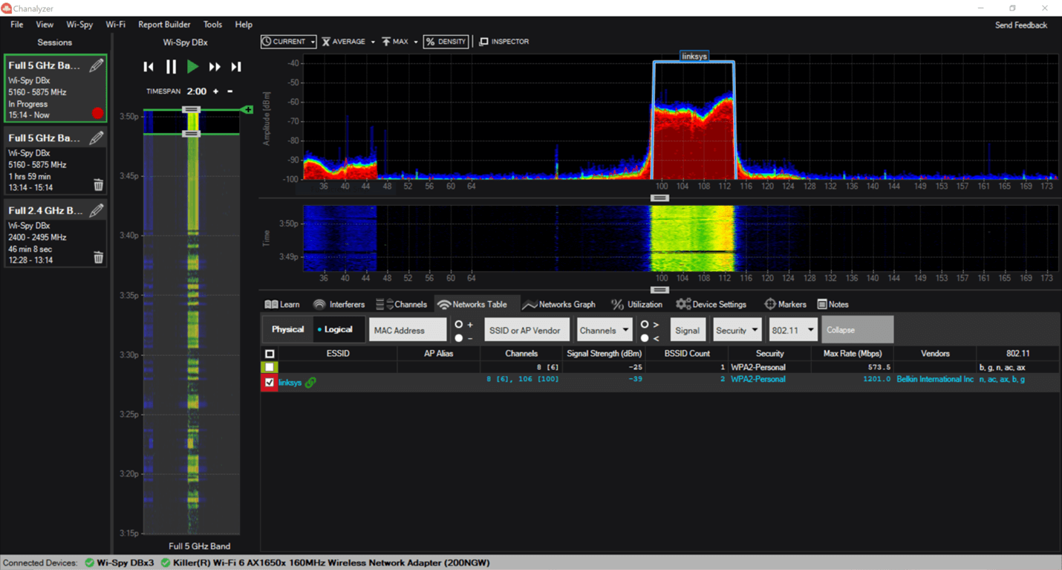Open the Security filter dropdown
This screenshot has width=1062, height=570.
tap(737, 331)
